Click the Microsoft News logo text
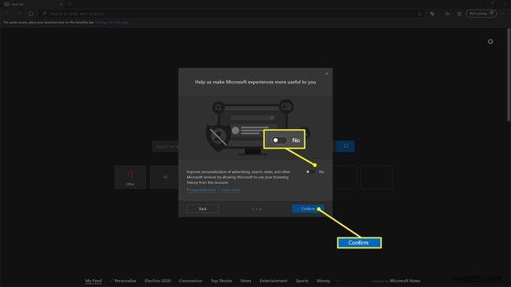The width and height of the screenshot is (511, 287). [405, 281]
